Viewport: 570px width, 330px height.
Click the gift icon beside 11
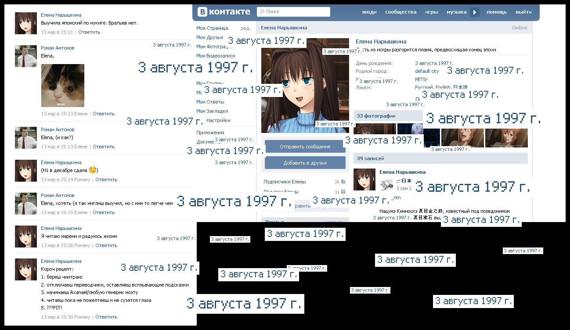click(343, 191)
